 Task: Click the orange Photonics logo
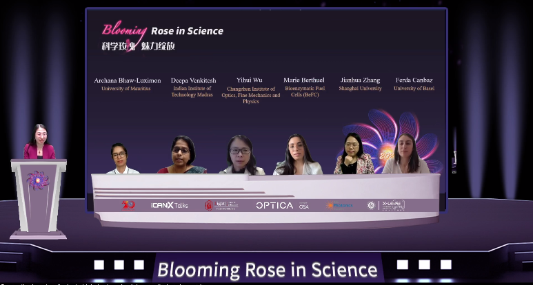coord(340,205)
